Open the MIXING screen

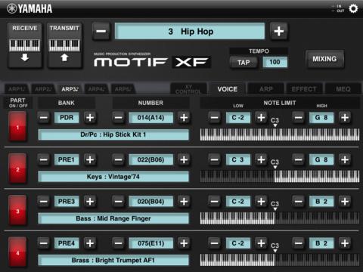(324, 59)
